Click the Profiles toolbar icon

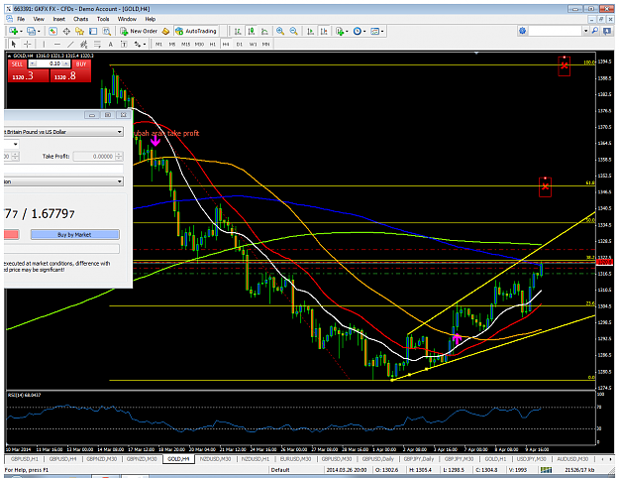tap(31, 31)
